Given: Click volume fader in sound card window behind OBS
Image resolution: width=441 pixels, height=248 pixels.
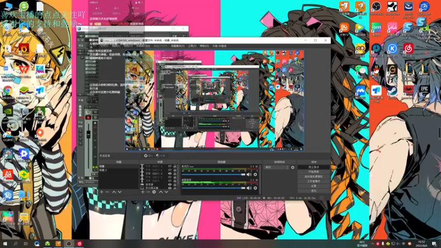Looking at the screenshot, I should tap(88, 134).
